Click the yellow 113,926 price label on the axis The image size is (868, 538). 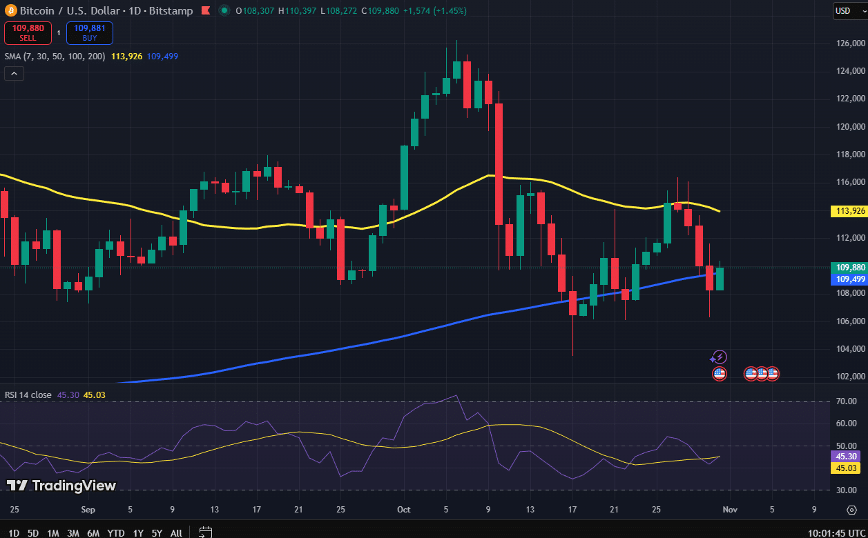click(x=848, y=210)
